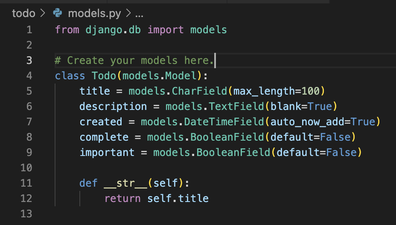The image size is (396, 225).
Task: Click the 'important' variable
Action: (x=107, y=153)
